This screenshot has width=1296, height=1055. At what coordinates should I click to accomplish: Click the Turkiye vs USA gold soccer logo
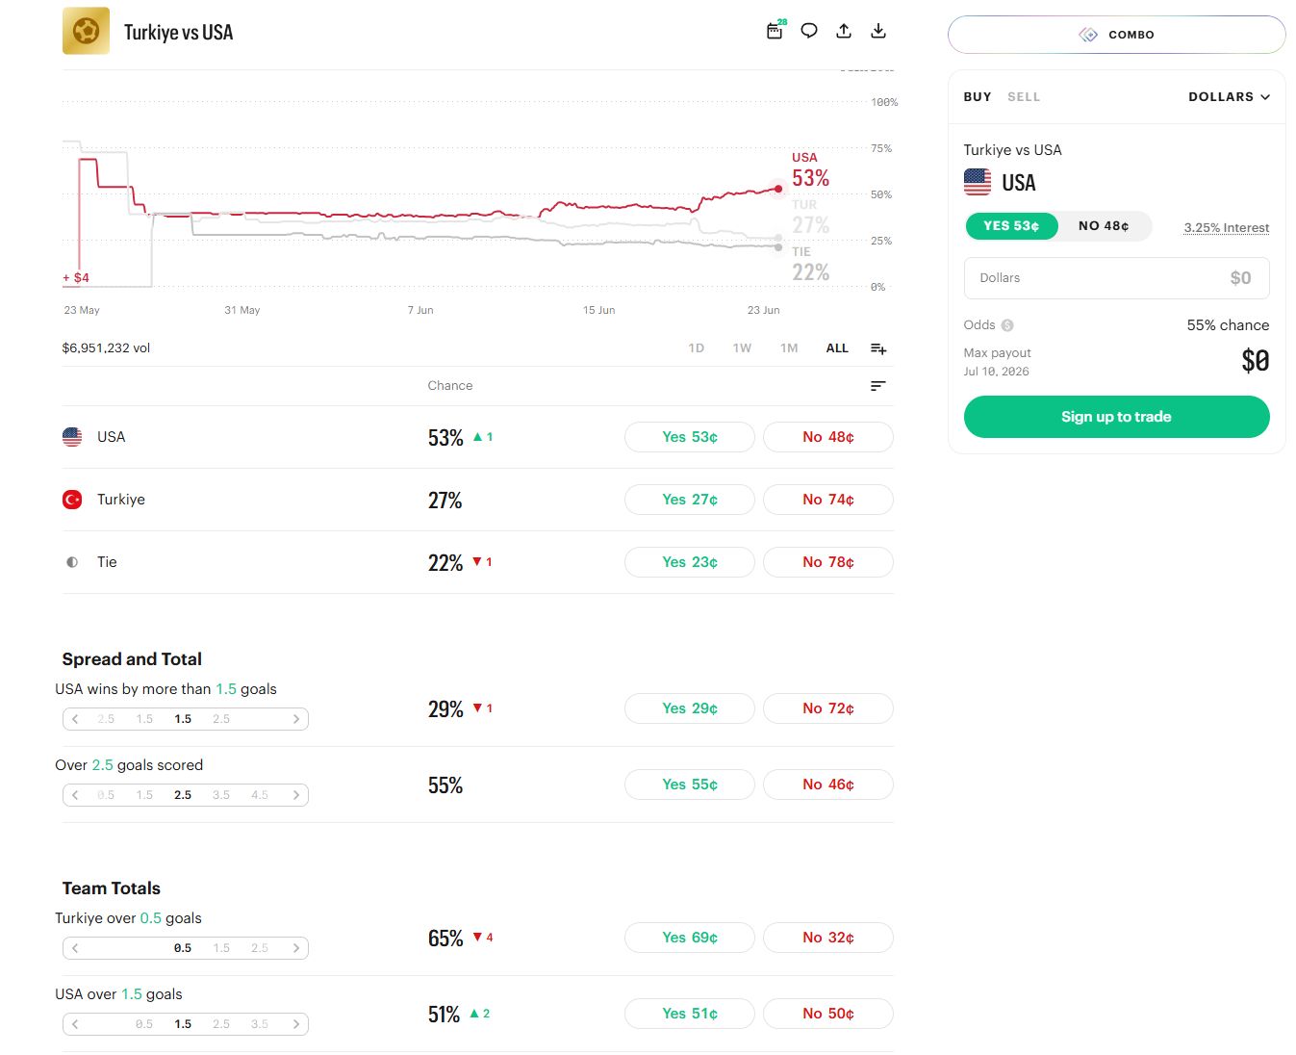click(x=87, y=32)
